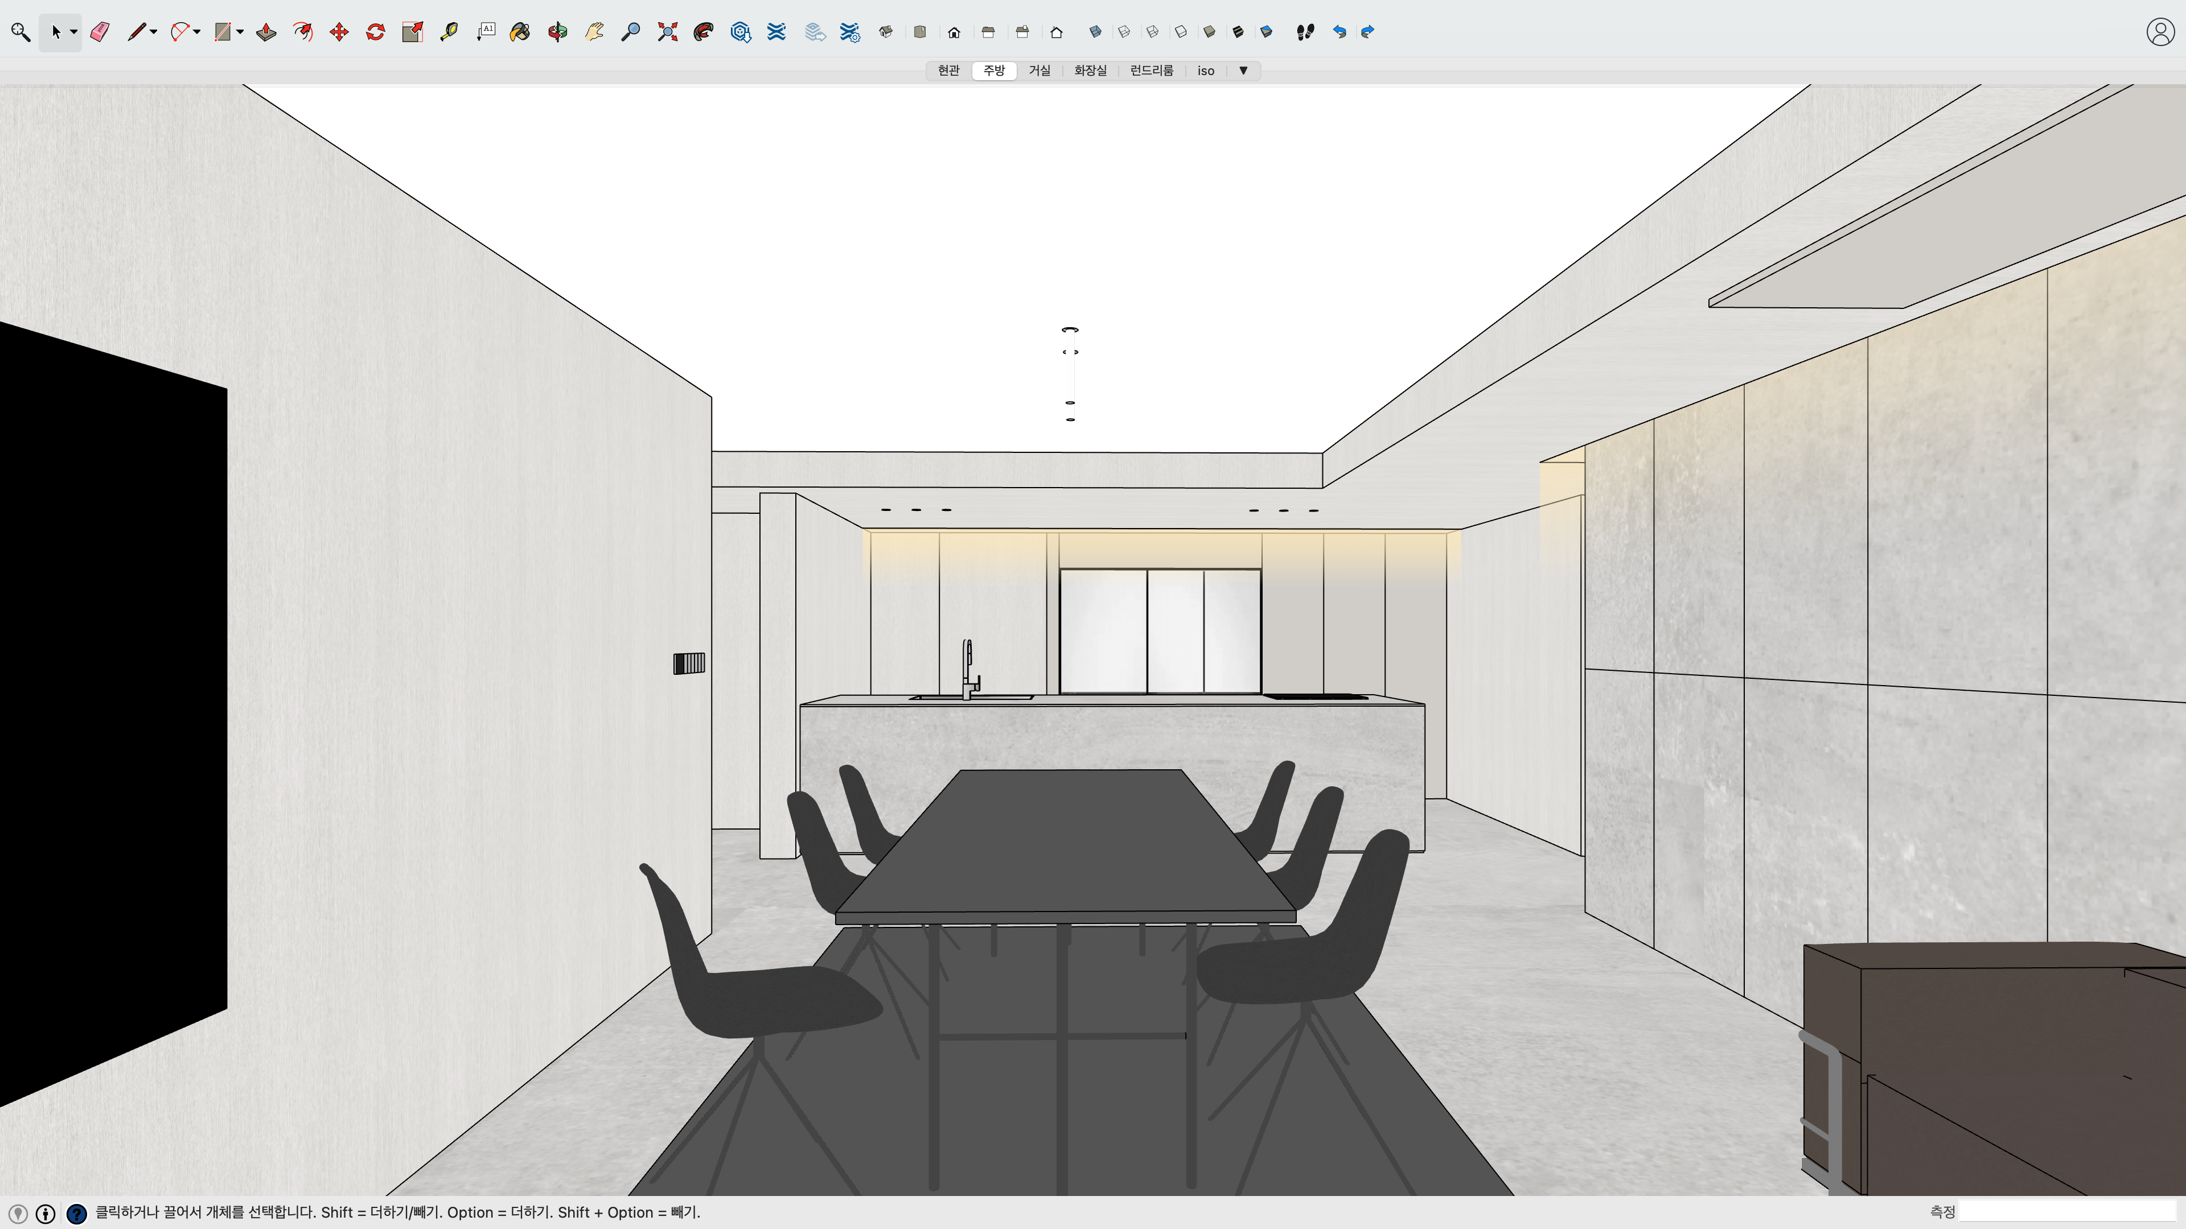Pick the Tape Measure tool

click(x=450, y=32)
